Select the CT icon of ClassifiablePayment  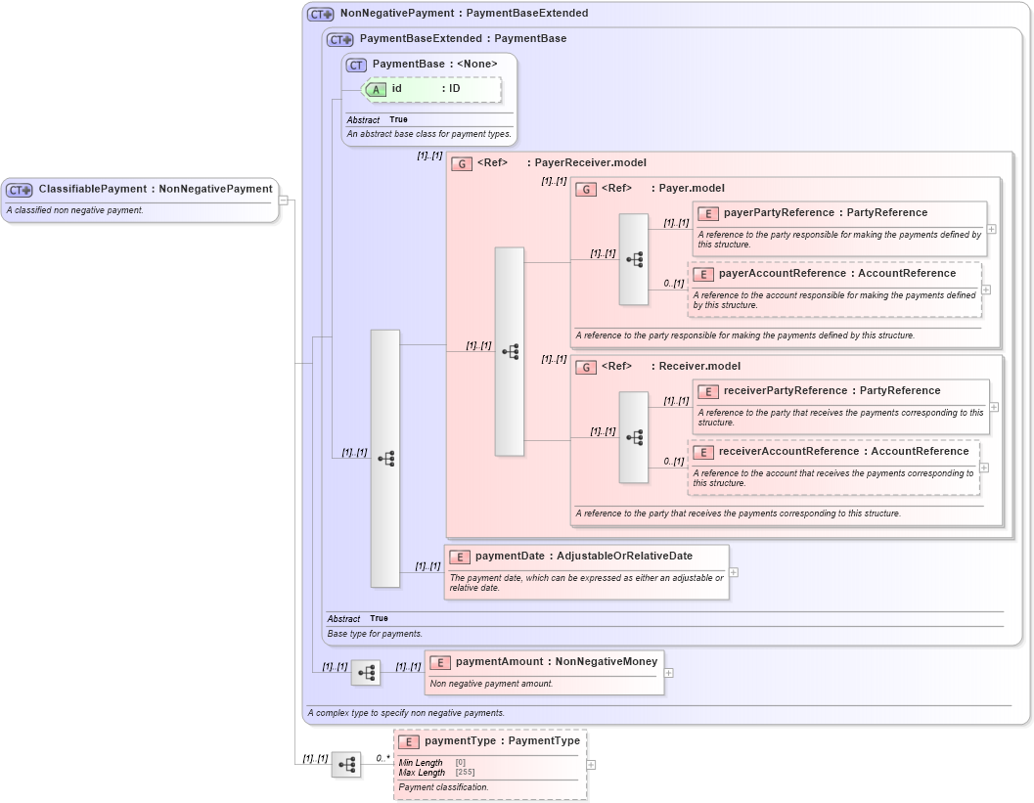pyautogui.click(x=21, y=188)
